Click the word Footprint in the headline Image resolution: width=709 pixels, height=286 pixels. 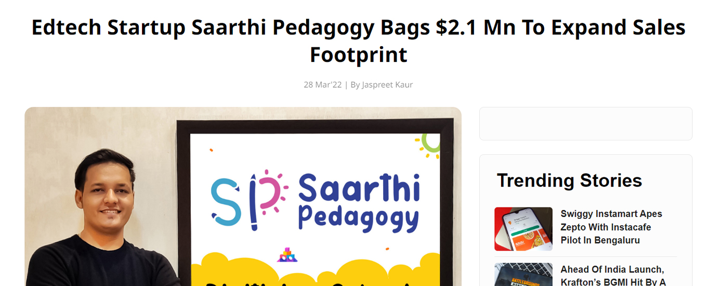358,54
